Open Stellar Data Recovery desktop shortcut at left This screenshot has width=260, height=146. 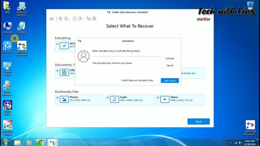22,48
